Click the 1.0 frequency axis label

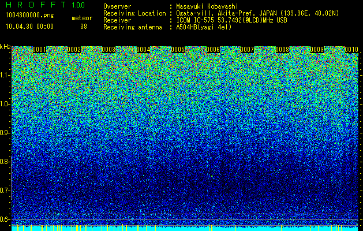5,104
